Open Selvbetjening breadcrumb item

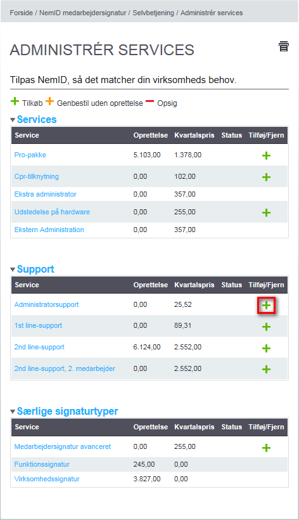[x=153, y=13]
